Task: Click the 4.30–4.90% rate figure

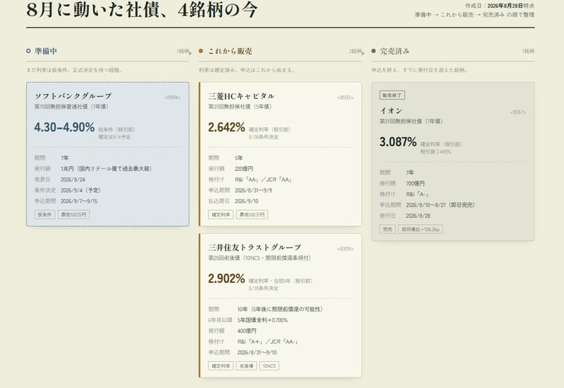Action: (x=64, y=128)
